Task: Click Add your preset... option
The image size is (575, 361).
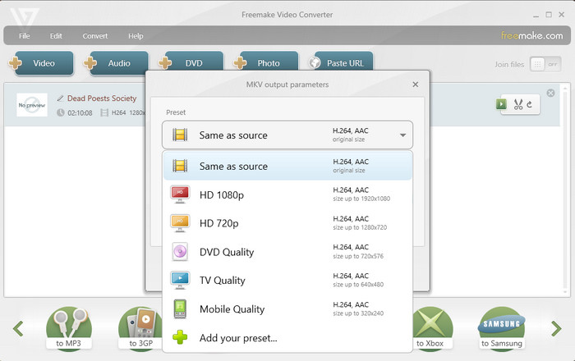Action: pos(287,337)
